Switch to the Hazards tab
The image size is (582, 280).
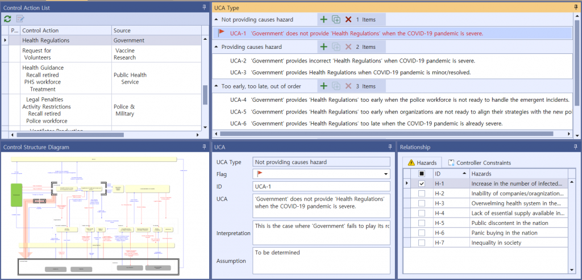tap(422, 162)
